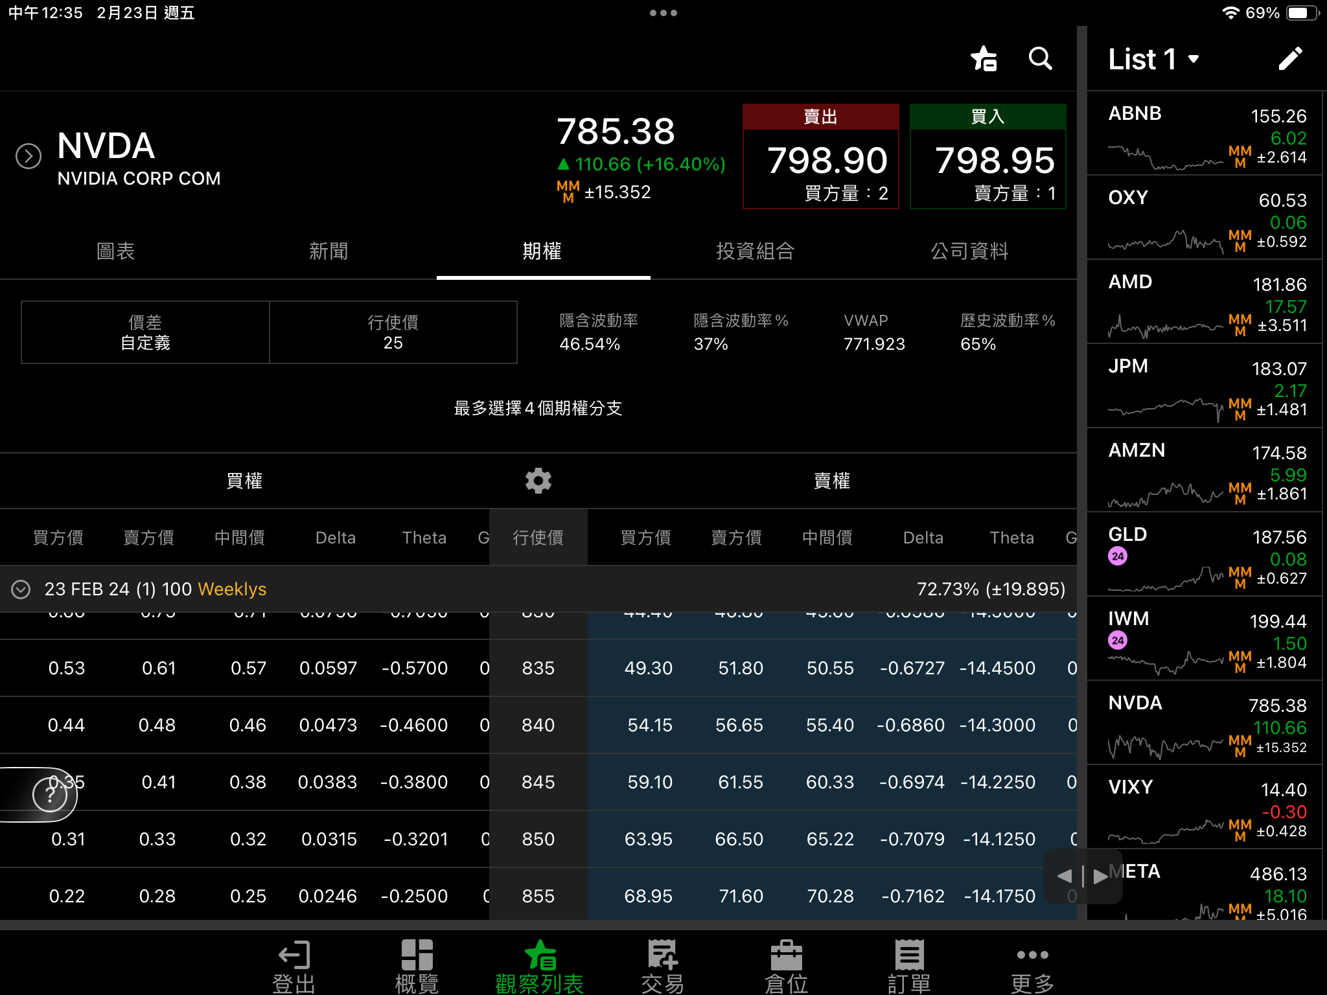The height and width of the screenshot is (995, 1327).
Task: Tap put delta -0.7162 at 855 strike
Action: (913, 897)
